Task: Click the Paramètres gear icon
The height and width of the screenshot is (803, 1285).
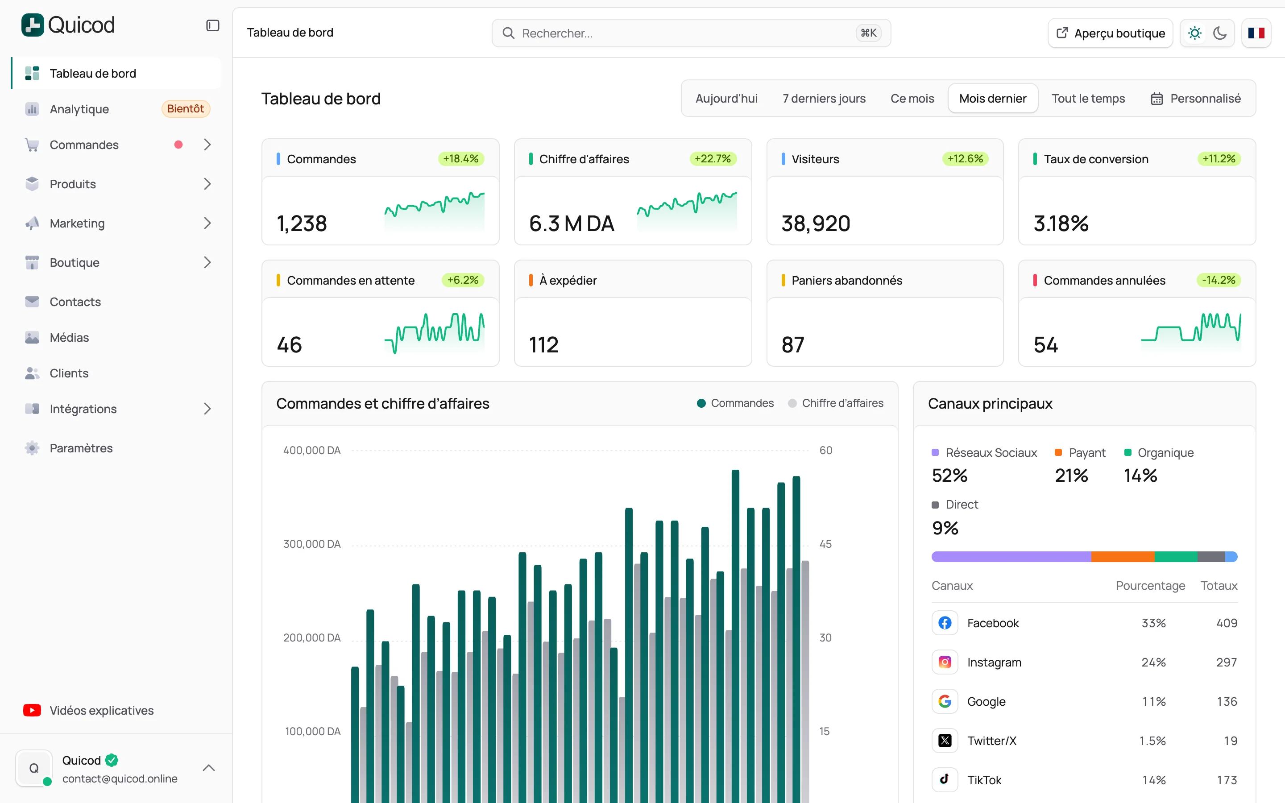Action: click(33, 448)
